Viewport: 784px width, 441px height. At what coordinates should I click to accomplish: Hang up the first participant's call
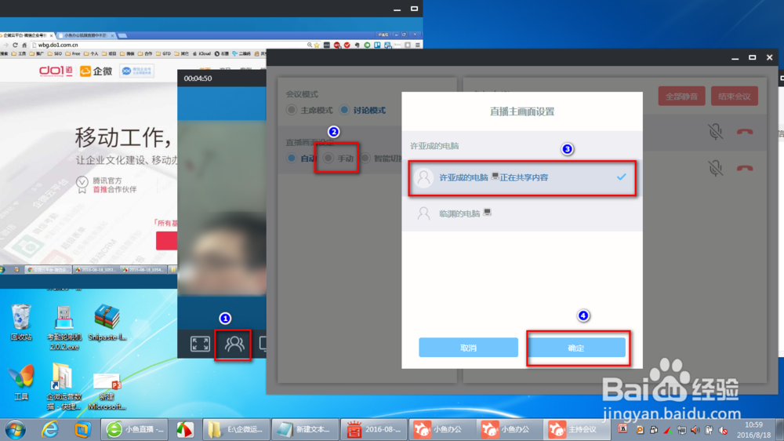pyautogui.click(x=745, y=132)
